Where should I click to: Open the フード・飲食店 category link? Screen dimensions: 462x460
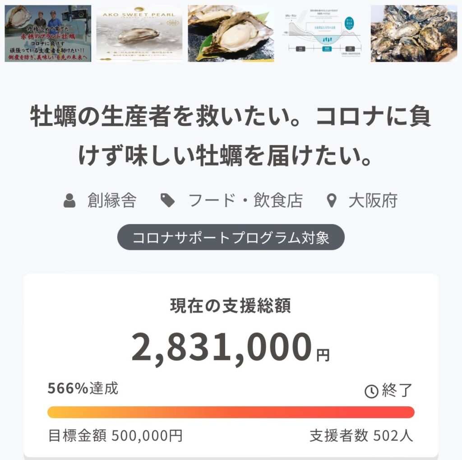[245, 201]
